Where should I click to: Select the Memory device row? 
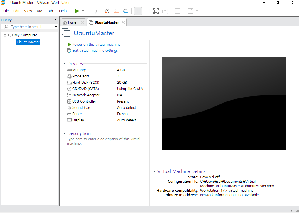coord(106,70)
